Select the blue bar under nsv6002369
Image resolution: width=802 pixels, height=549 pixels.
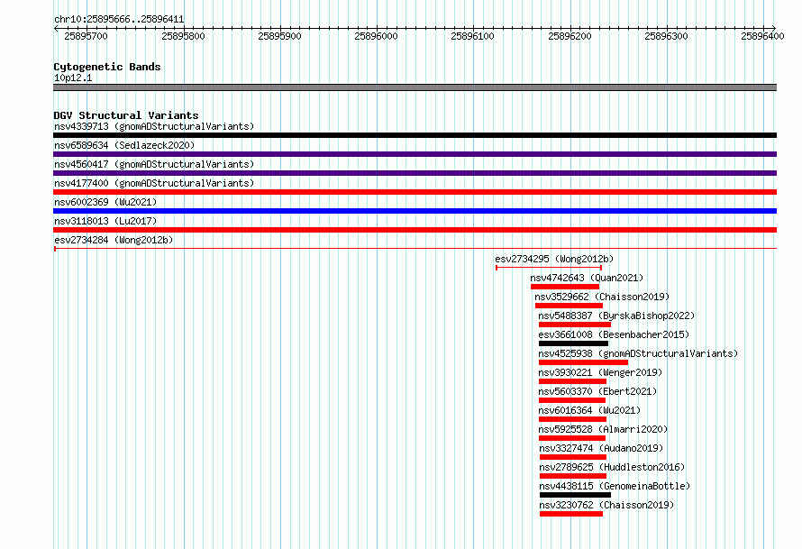415,211
